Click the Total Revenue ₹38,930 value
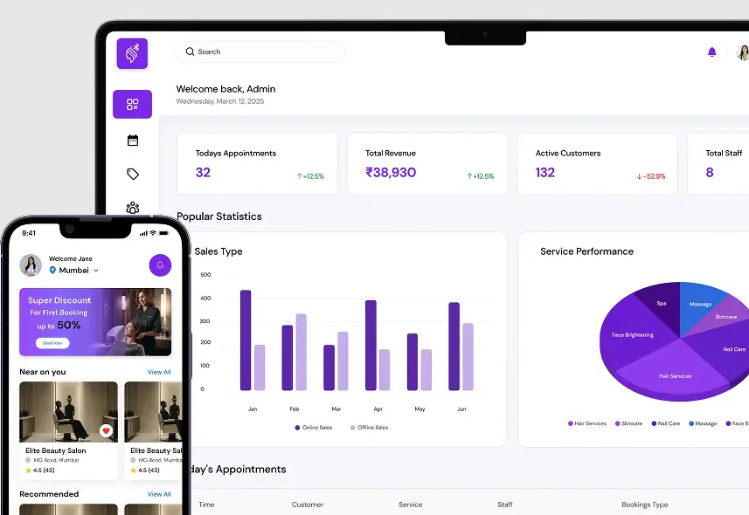 (x=391, y=172)
